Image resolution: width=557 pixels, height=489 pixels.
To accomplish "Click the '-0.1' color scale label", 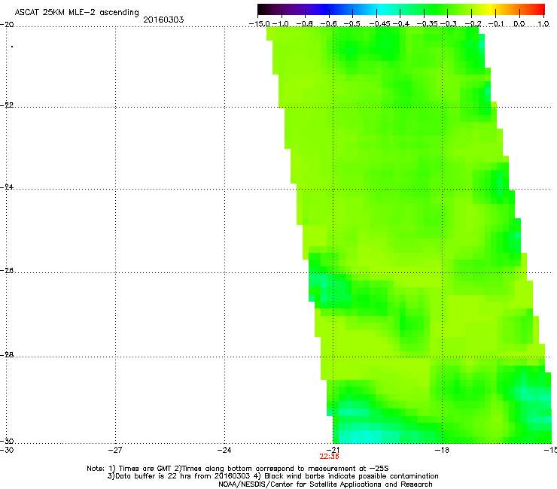I will point(497,24).
